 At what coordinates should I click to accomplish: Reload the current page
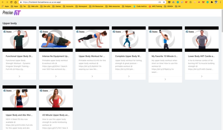11,2
